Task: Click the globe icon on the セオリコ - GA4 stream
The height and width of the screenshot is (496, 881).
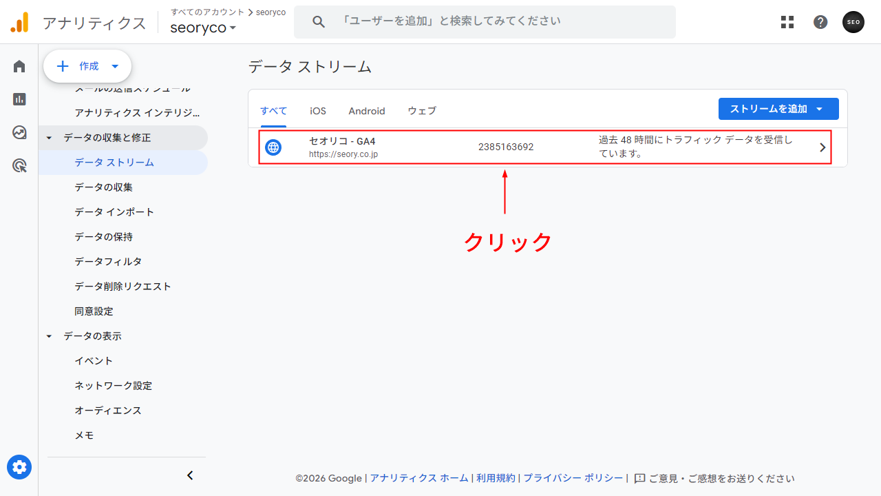Action: (x=273, y=147)
